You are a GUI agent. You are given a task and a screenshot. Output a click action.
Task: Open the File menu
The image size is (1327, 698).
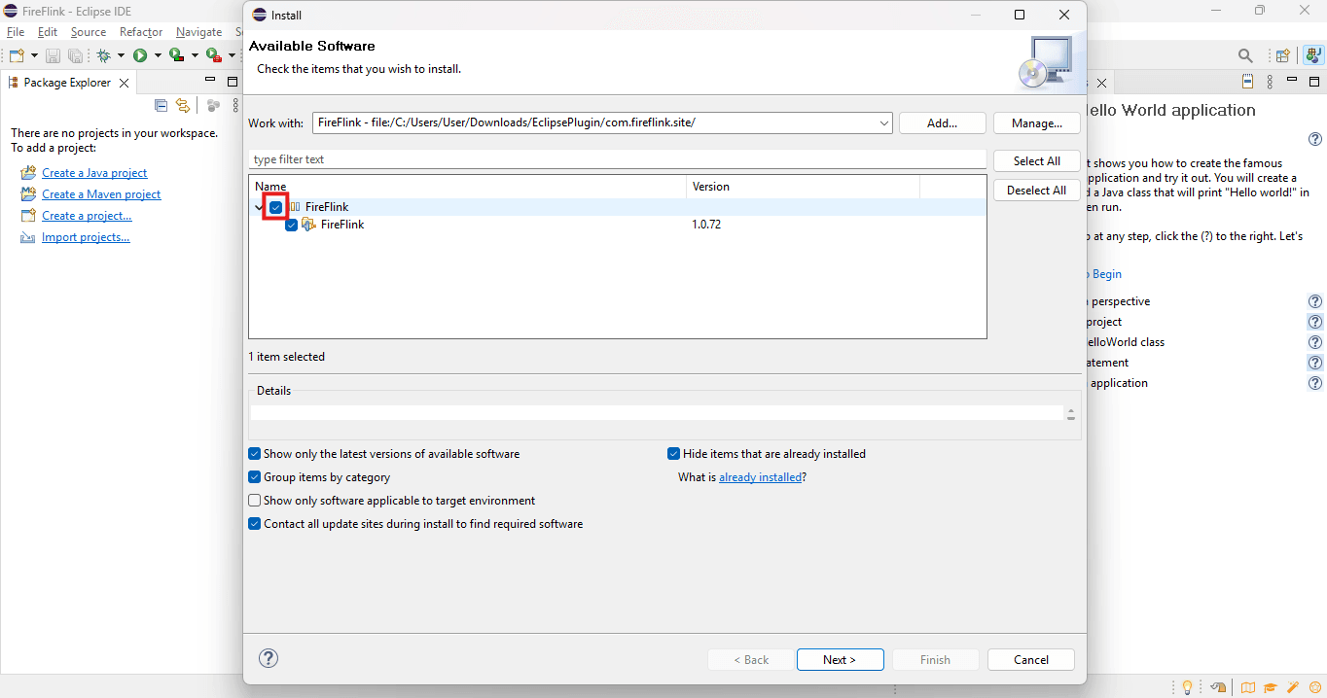(x=16, y=32)
